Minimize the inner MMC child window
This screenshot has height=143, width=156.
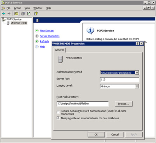point(145,8)
